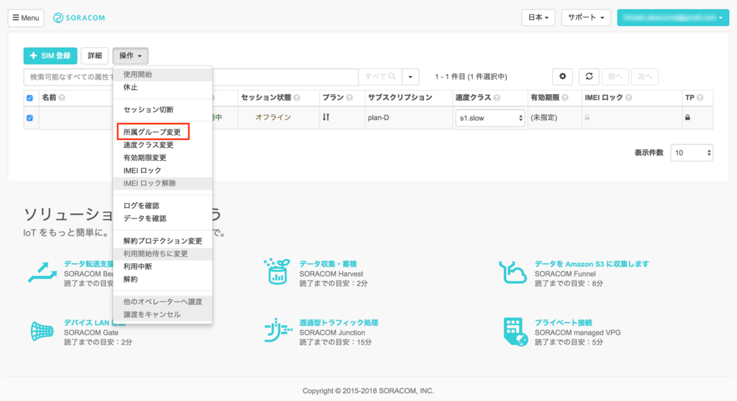Choose 所属グループ変更 from the menu
The width and height of the screenshot is (737, 401).
point(162,132)
